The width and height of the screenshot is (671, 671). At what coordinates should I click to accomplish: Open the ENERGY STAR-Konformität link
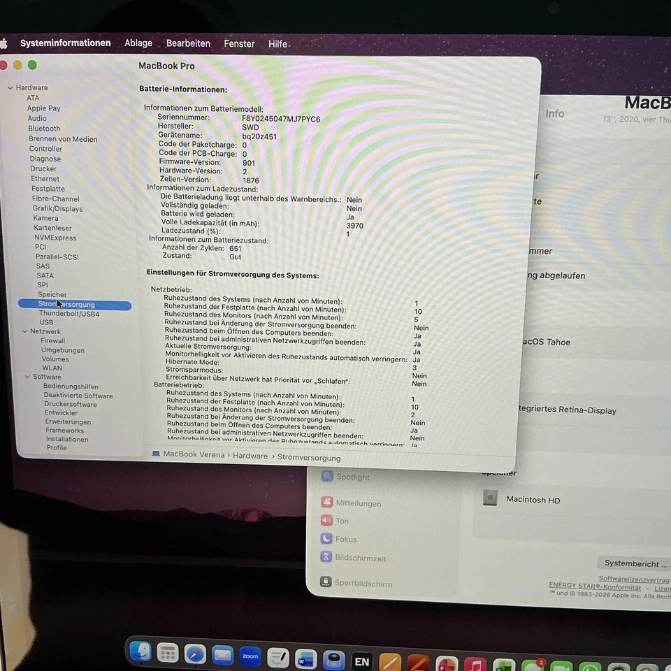[x=595, y=586]
